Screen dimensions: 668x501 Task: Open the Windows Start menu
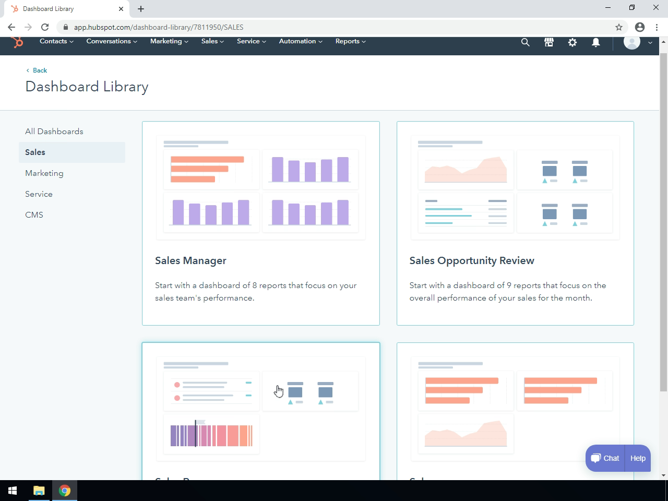[13, 491]
